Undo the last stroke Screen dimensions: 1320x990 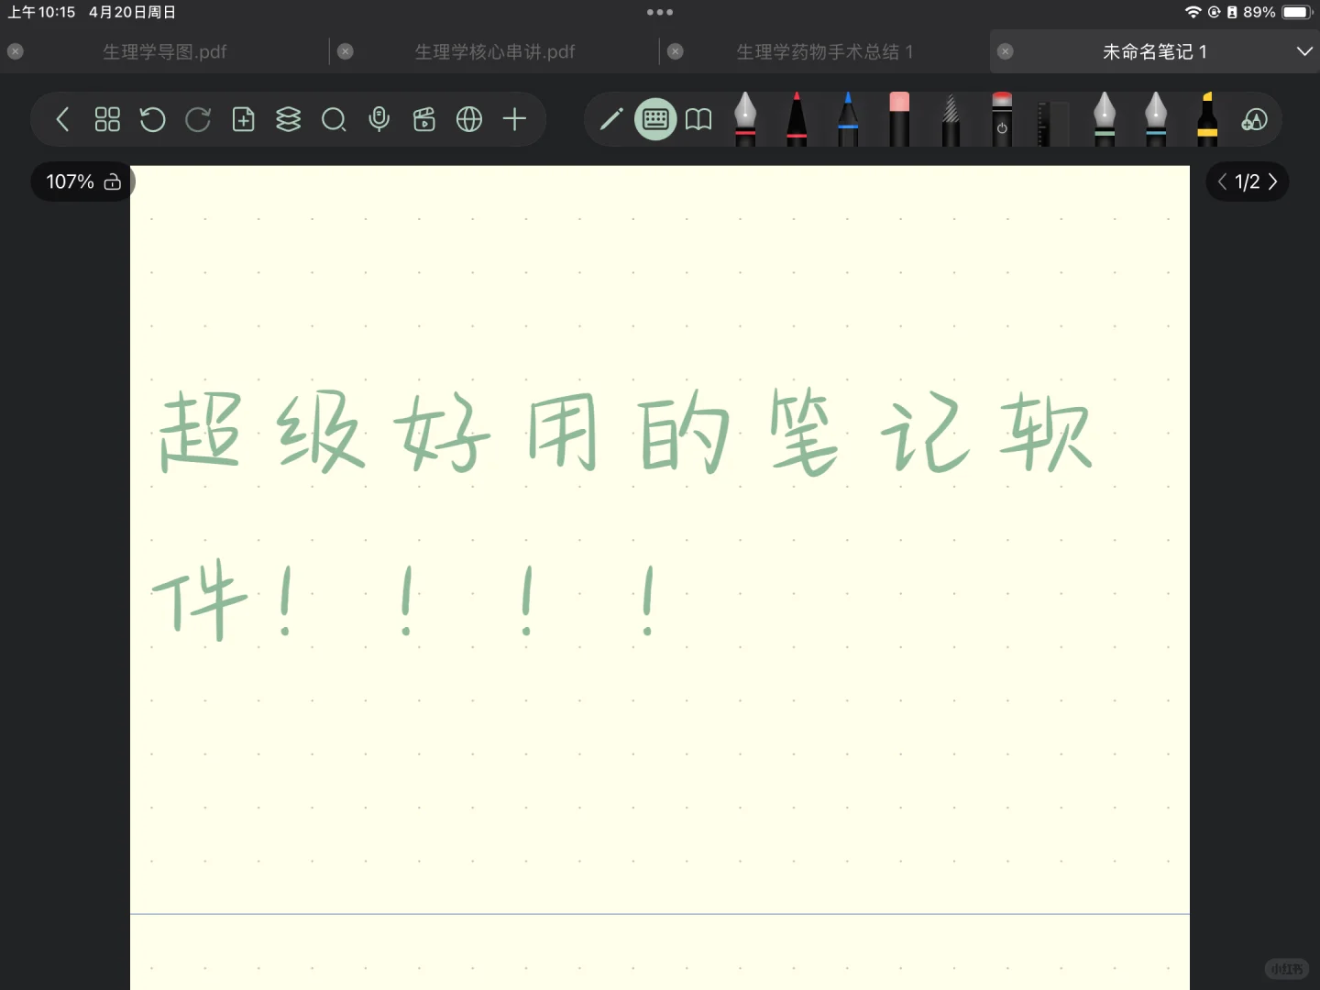(152, 119)
